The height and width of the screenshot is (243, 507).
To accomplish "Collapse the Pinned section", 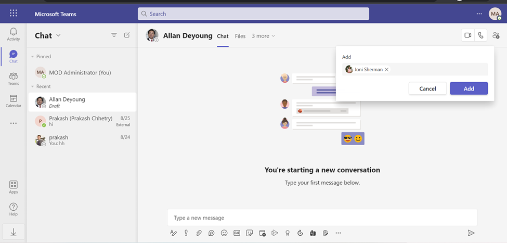I will click(x=32, y=57).
